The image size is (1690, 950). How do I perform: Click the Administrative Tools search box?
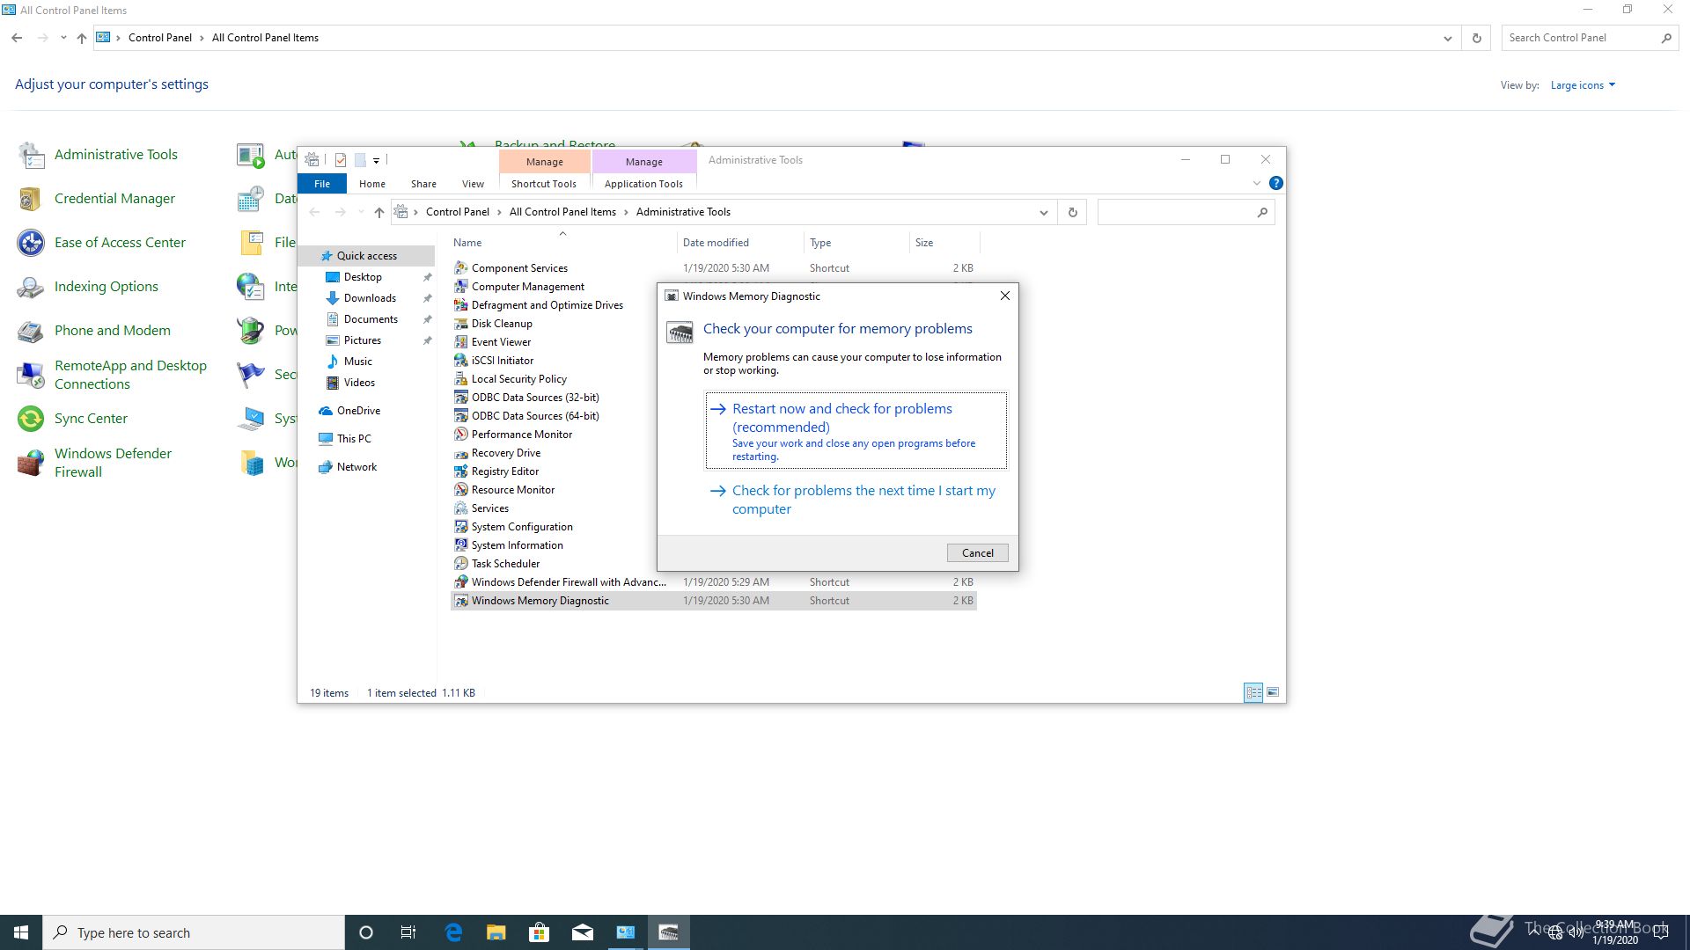tap(1185, 212)
